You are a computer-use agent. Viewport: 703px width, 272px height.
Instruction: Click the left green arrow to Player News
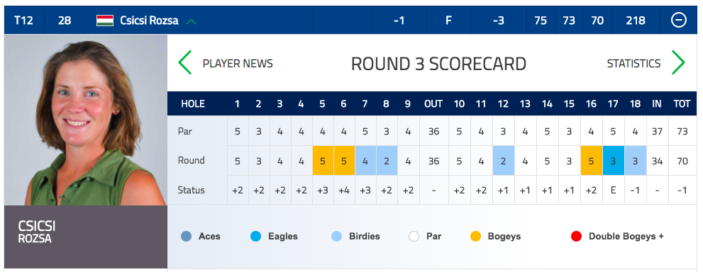click(184, 62)
